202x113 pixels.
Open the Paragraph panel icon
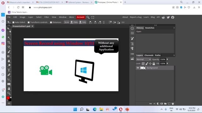click(132, 48)
